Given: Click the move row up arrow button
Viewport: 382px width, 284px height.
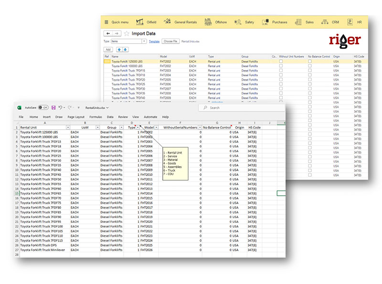Looking at the screenshot, I should pyautogui.click(x=119, y=50).
